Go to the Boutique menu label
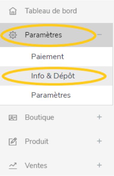114x176 pixels. click(39, 118)
